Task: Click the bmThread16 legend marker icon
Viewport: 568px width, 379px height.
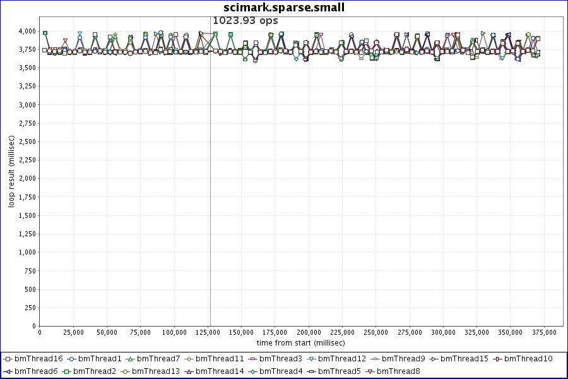Action: [8, 359]
